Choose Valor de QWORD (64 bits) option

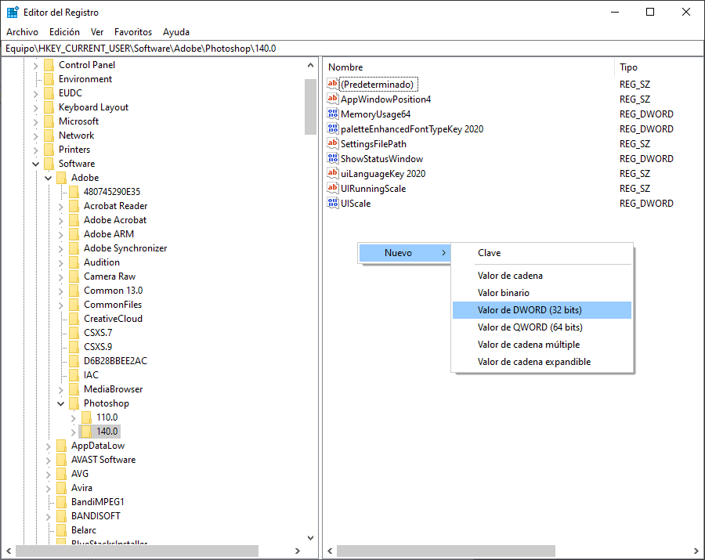point(542,327)
